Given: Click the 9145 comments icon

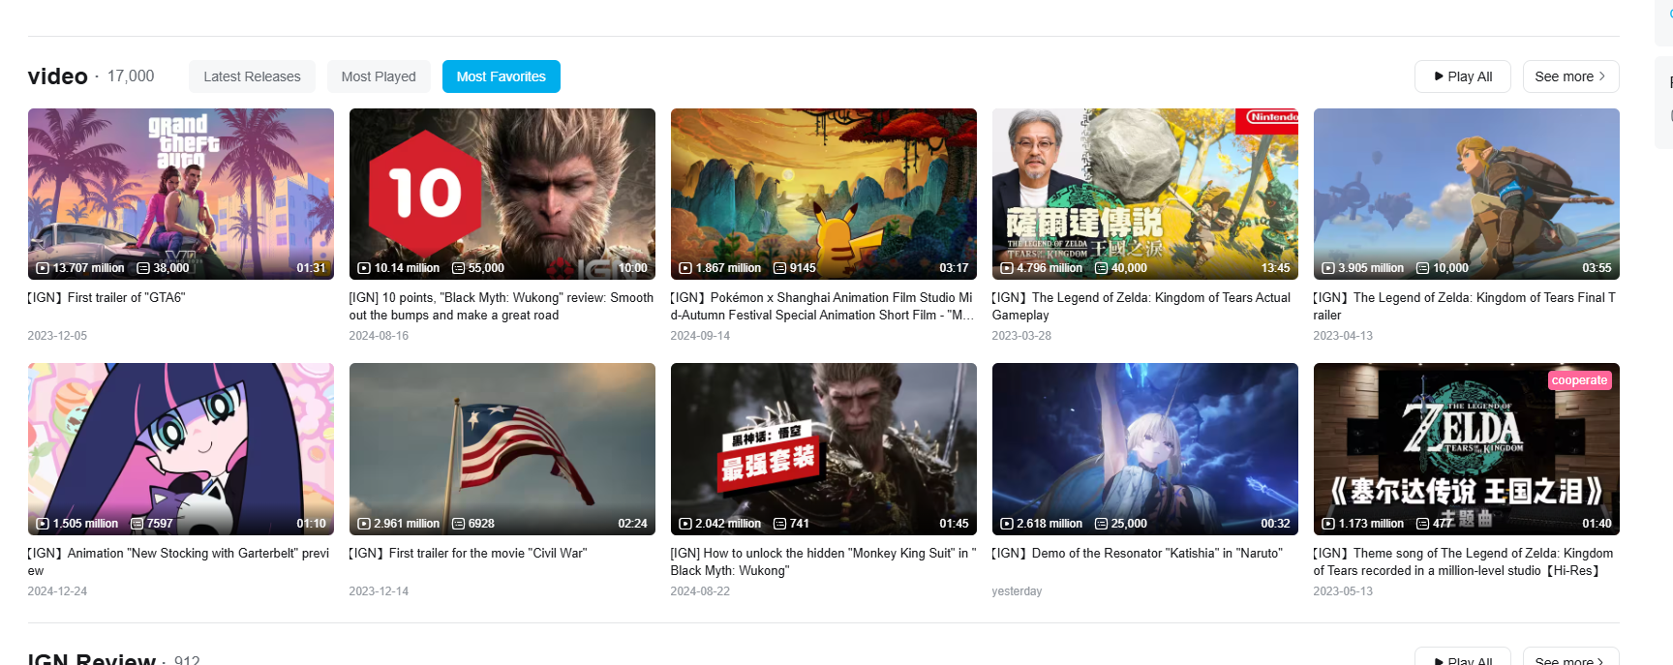Looking at the screenshot, I should pyautogui.click(x=780, y=268).
